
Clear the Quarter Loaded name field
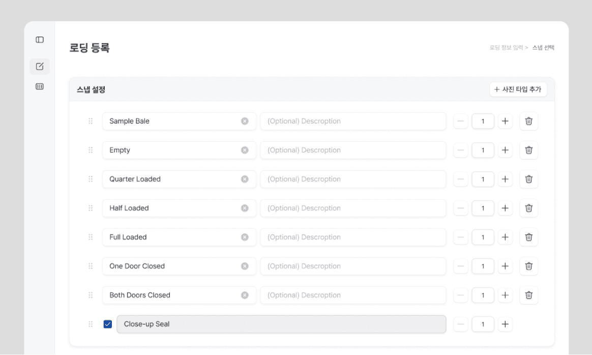click(x=245, y=179)
